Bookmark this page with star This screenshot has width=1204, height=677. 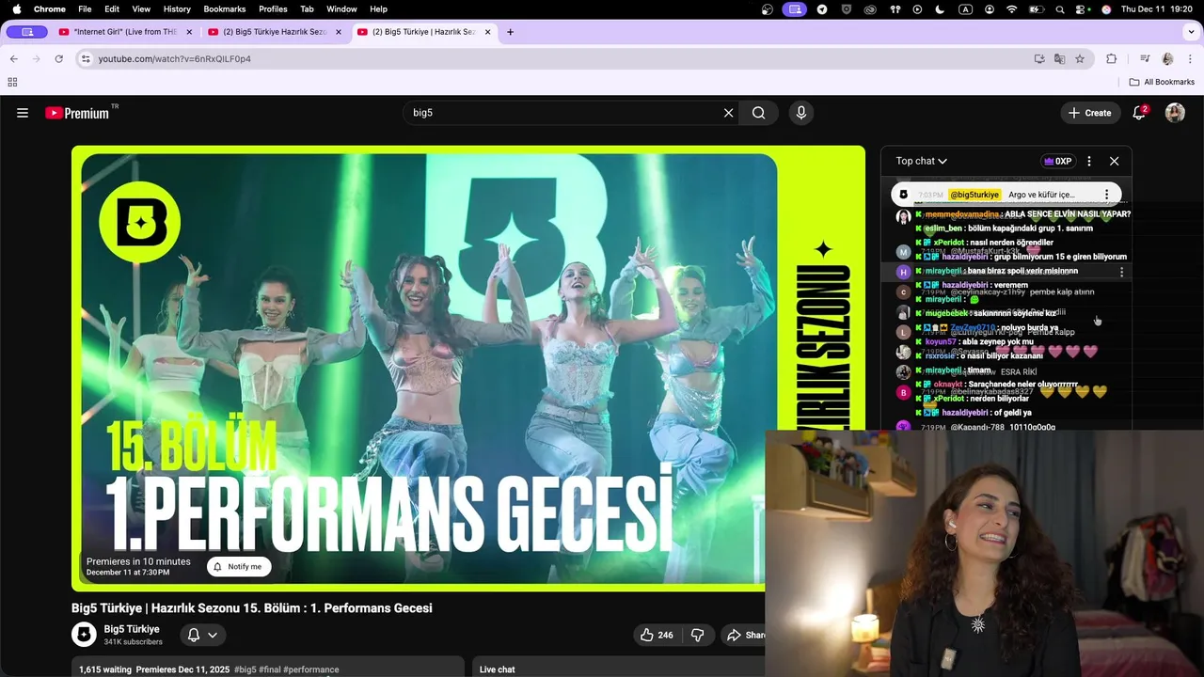coord(1080,58)
